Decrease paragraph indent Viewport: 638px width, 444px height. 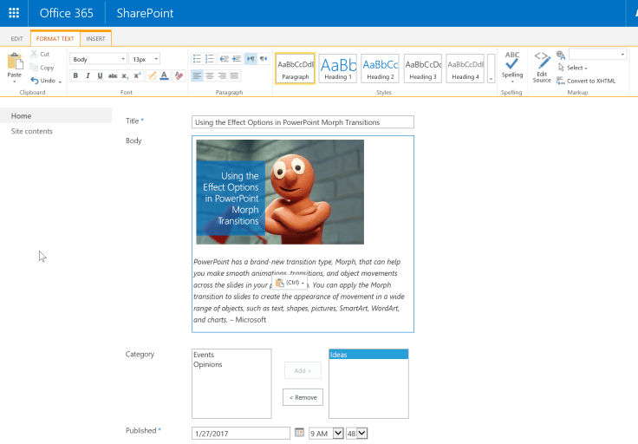224,59
